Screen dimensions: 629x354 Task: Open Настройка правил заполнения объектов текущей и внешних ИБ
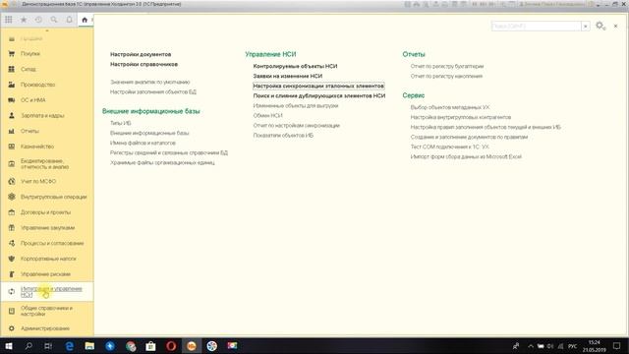[x=486, y=127]
